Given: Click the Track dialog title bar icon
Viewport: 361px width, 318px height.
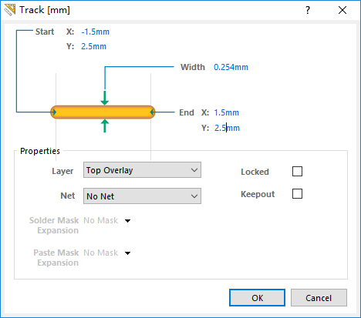Looking at the screenshot, I should [9, 10].
